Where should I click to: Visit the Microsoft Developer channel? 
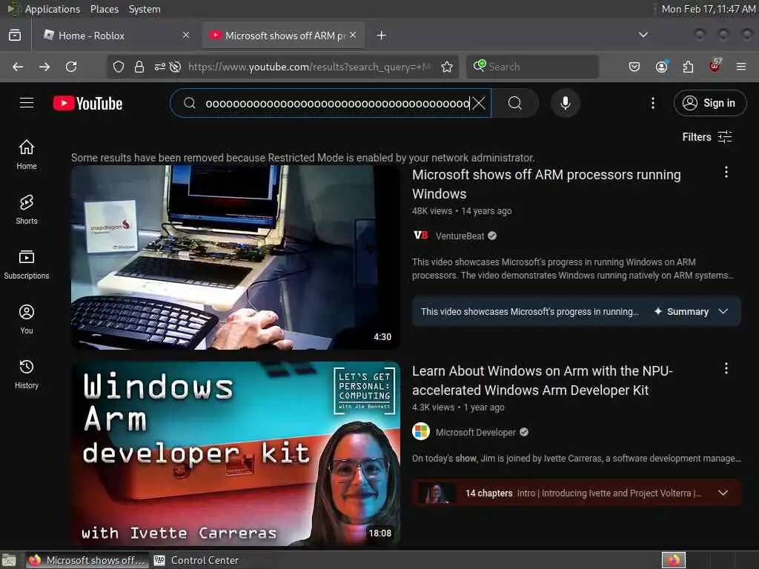476,433
